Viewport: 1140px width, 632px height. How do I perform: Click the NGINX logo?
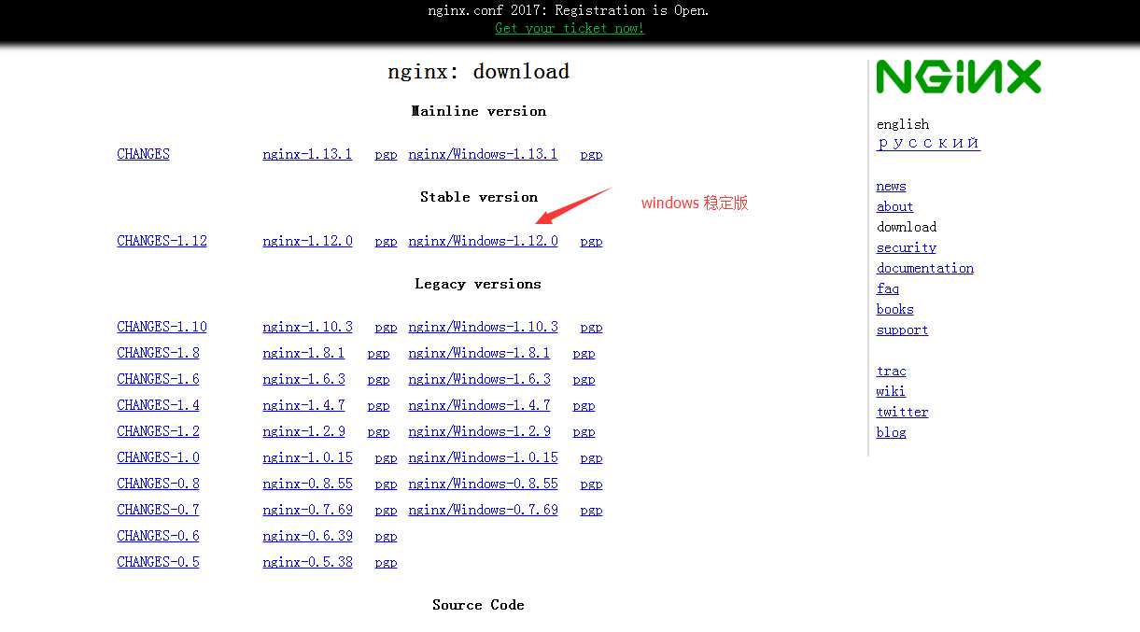[958, 77]
